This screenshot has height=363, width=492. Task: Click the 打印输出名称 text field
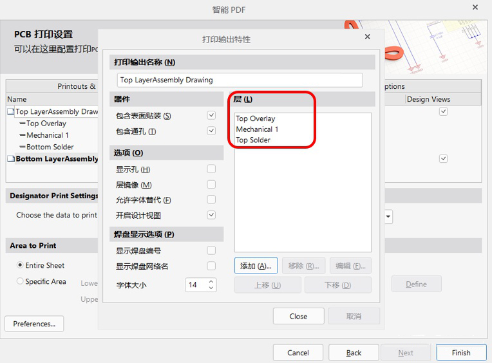240,80
